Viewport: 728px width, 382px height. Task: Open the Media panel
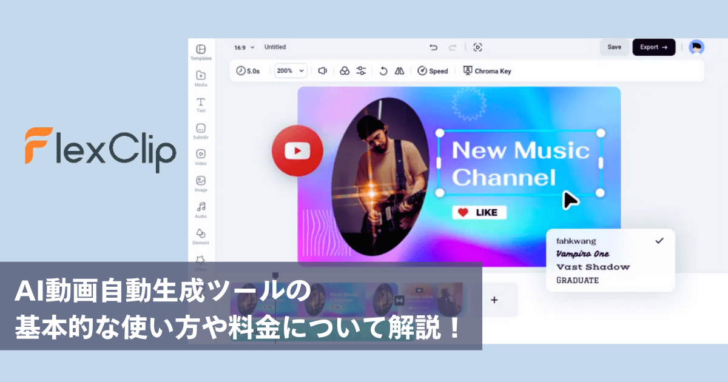[x=201, y=78]
